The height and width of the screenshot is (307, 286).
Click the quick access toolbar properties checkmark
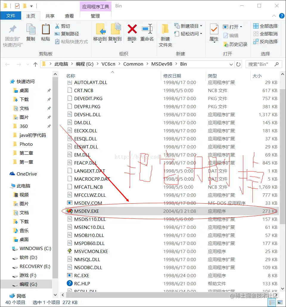click(x=17, y=6)
